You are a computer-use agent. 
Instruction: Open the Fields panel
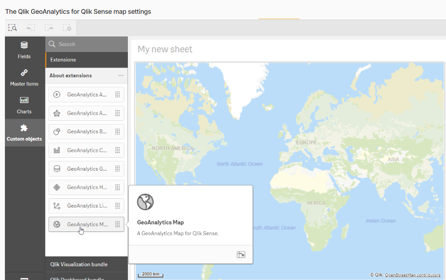point(25,50)
